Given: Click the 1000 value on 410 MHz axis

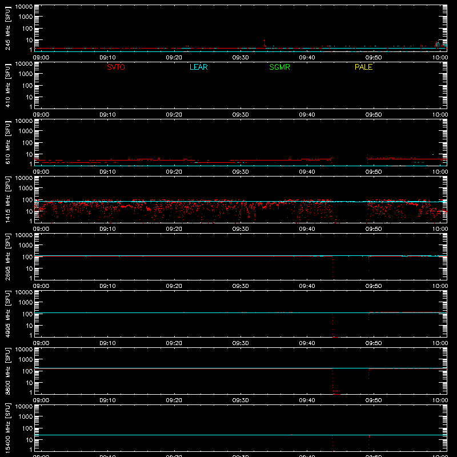Looking at the screenshot, I should click(26, 74).
